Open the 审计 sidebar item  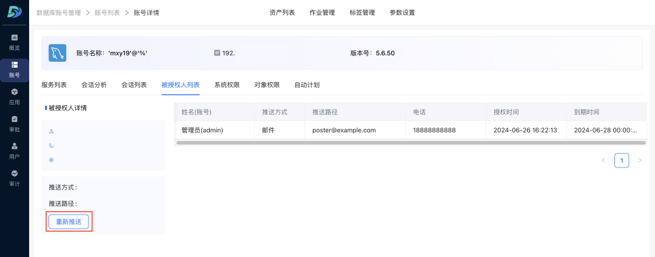point(14,178)
